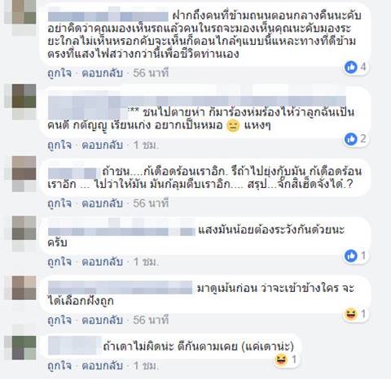The image size is (391, 379).
Task: Like the 'ชนไปตายห่า' comment via ถูกใจ
Action: 59,145
